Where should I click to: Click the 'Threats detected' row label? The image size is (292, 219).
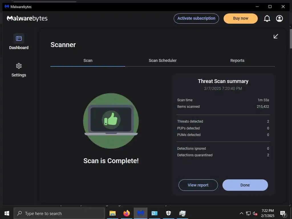[x=190, y=121]
